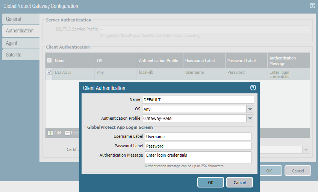Toggle the select-all header checkbox
The image size is (318, 192).
click(49, 60)
